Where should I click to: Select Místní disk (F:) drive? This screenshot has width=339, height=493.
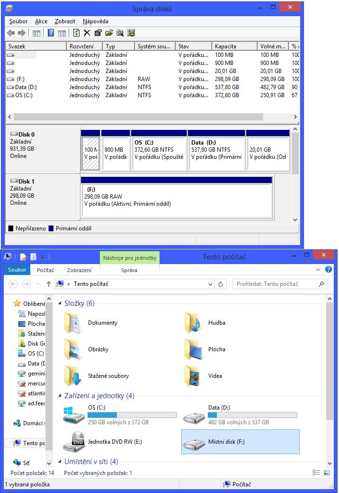[x=241, y=442]
